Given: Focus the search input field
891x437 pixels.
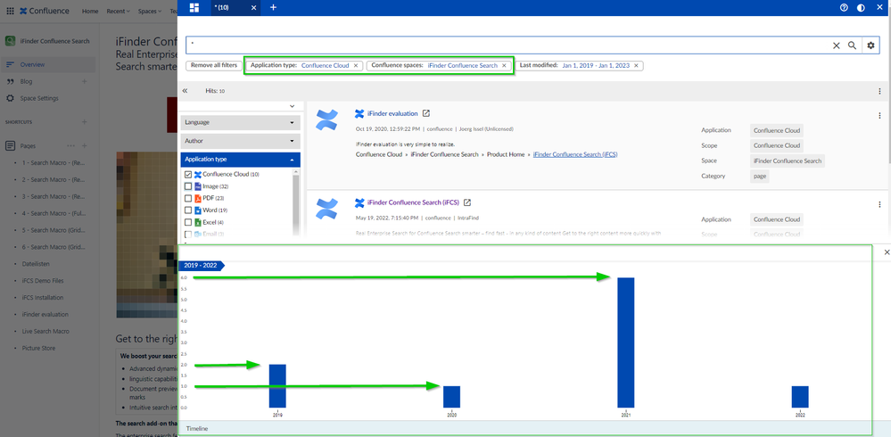Looking at the screenshot, I should pyautogui.click(x=507, y=45).
